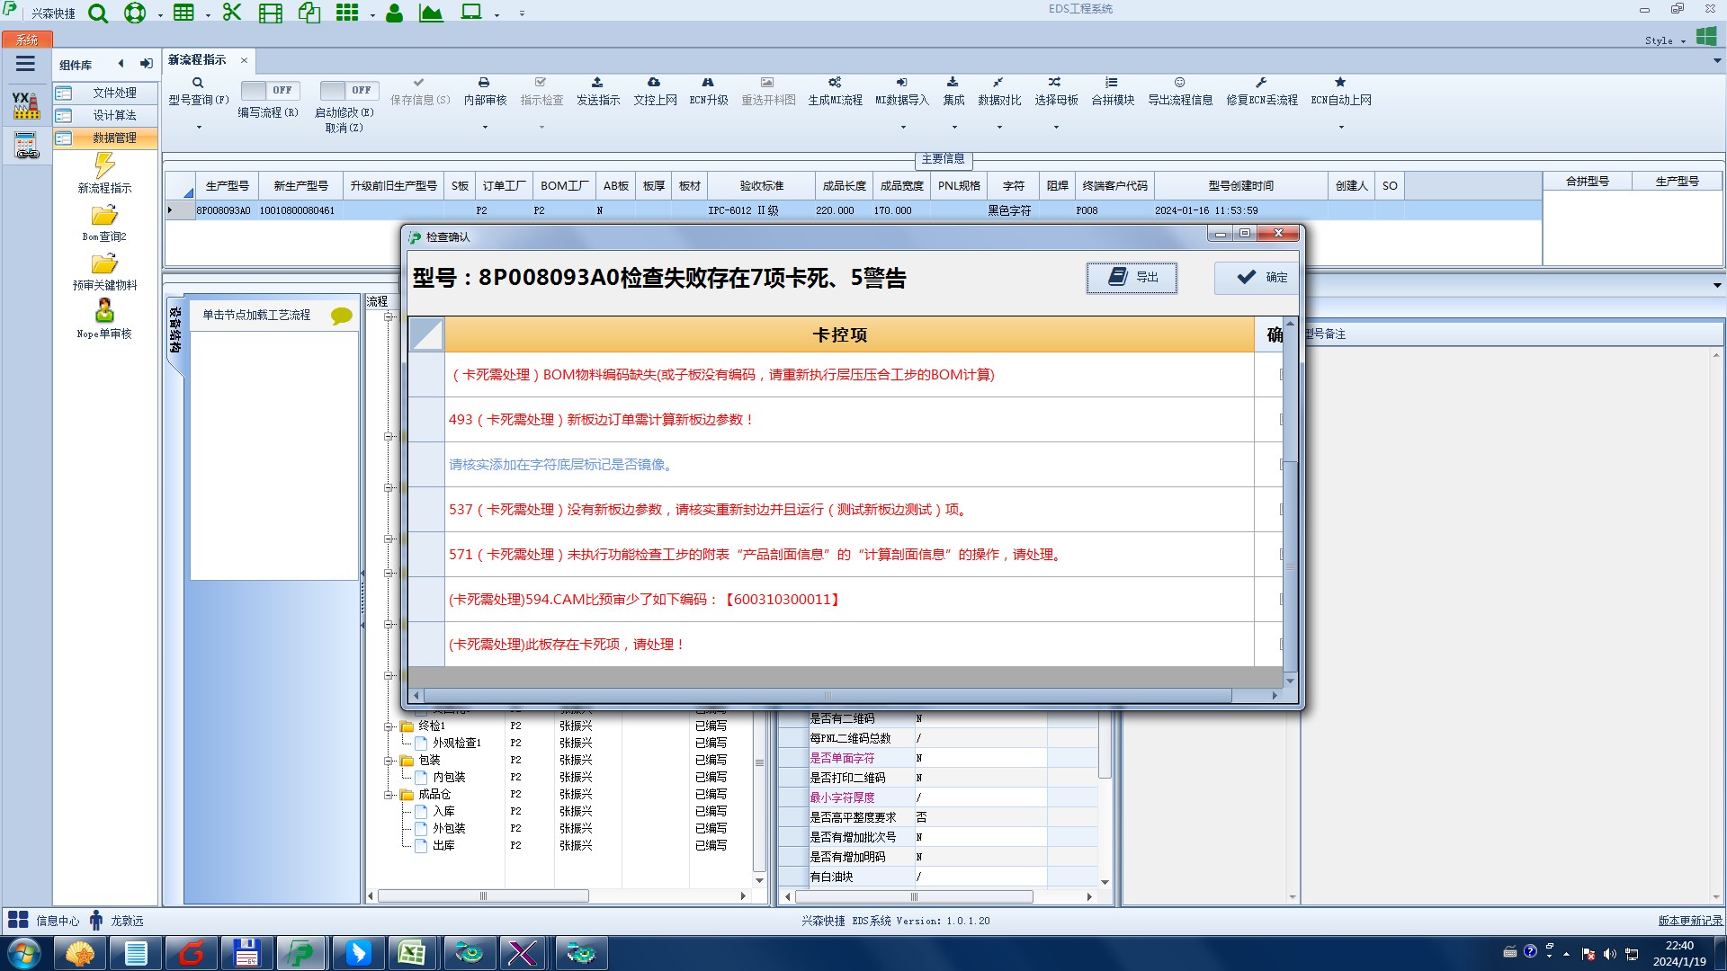
Task: Click Nope单审核 person icon
Action: coord(104,312)
